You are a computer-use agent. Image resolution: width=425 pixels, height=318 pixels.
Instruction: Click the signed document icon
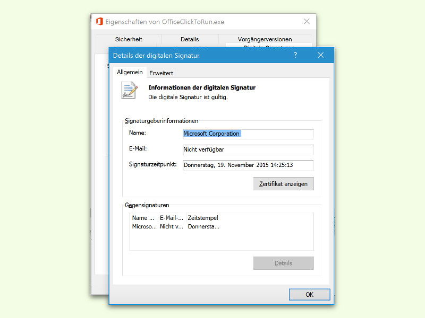129,90
